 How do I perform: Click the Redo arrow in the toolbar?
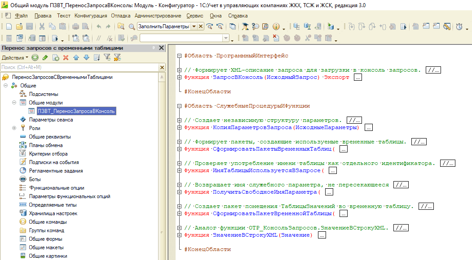108,27
